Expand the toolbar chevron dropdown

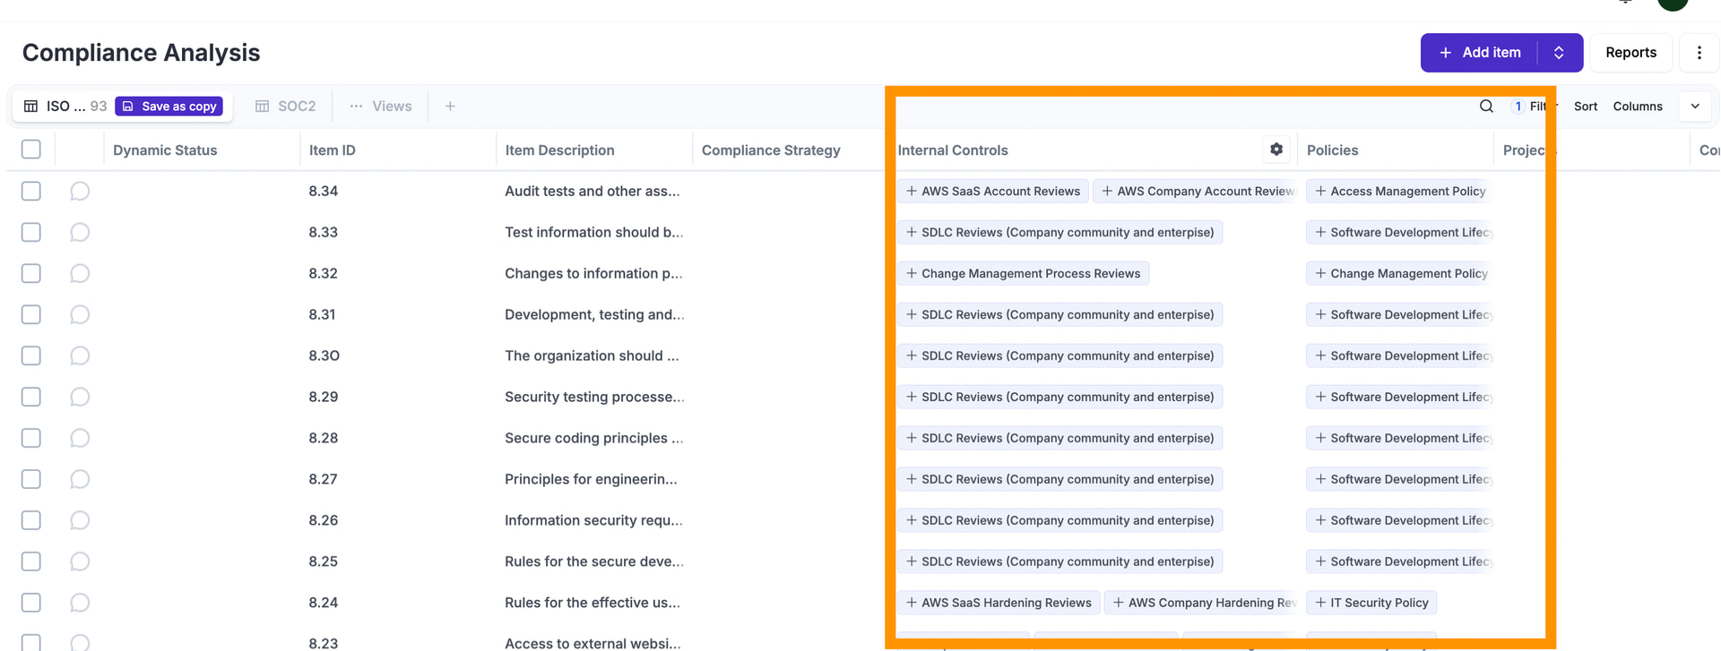(1694, 106)
